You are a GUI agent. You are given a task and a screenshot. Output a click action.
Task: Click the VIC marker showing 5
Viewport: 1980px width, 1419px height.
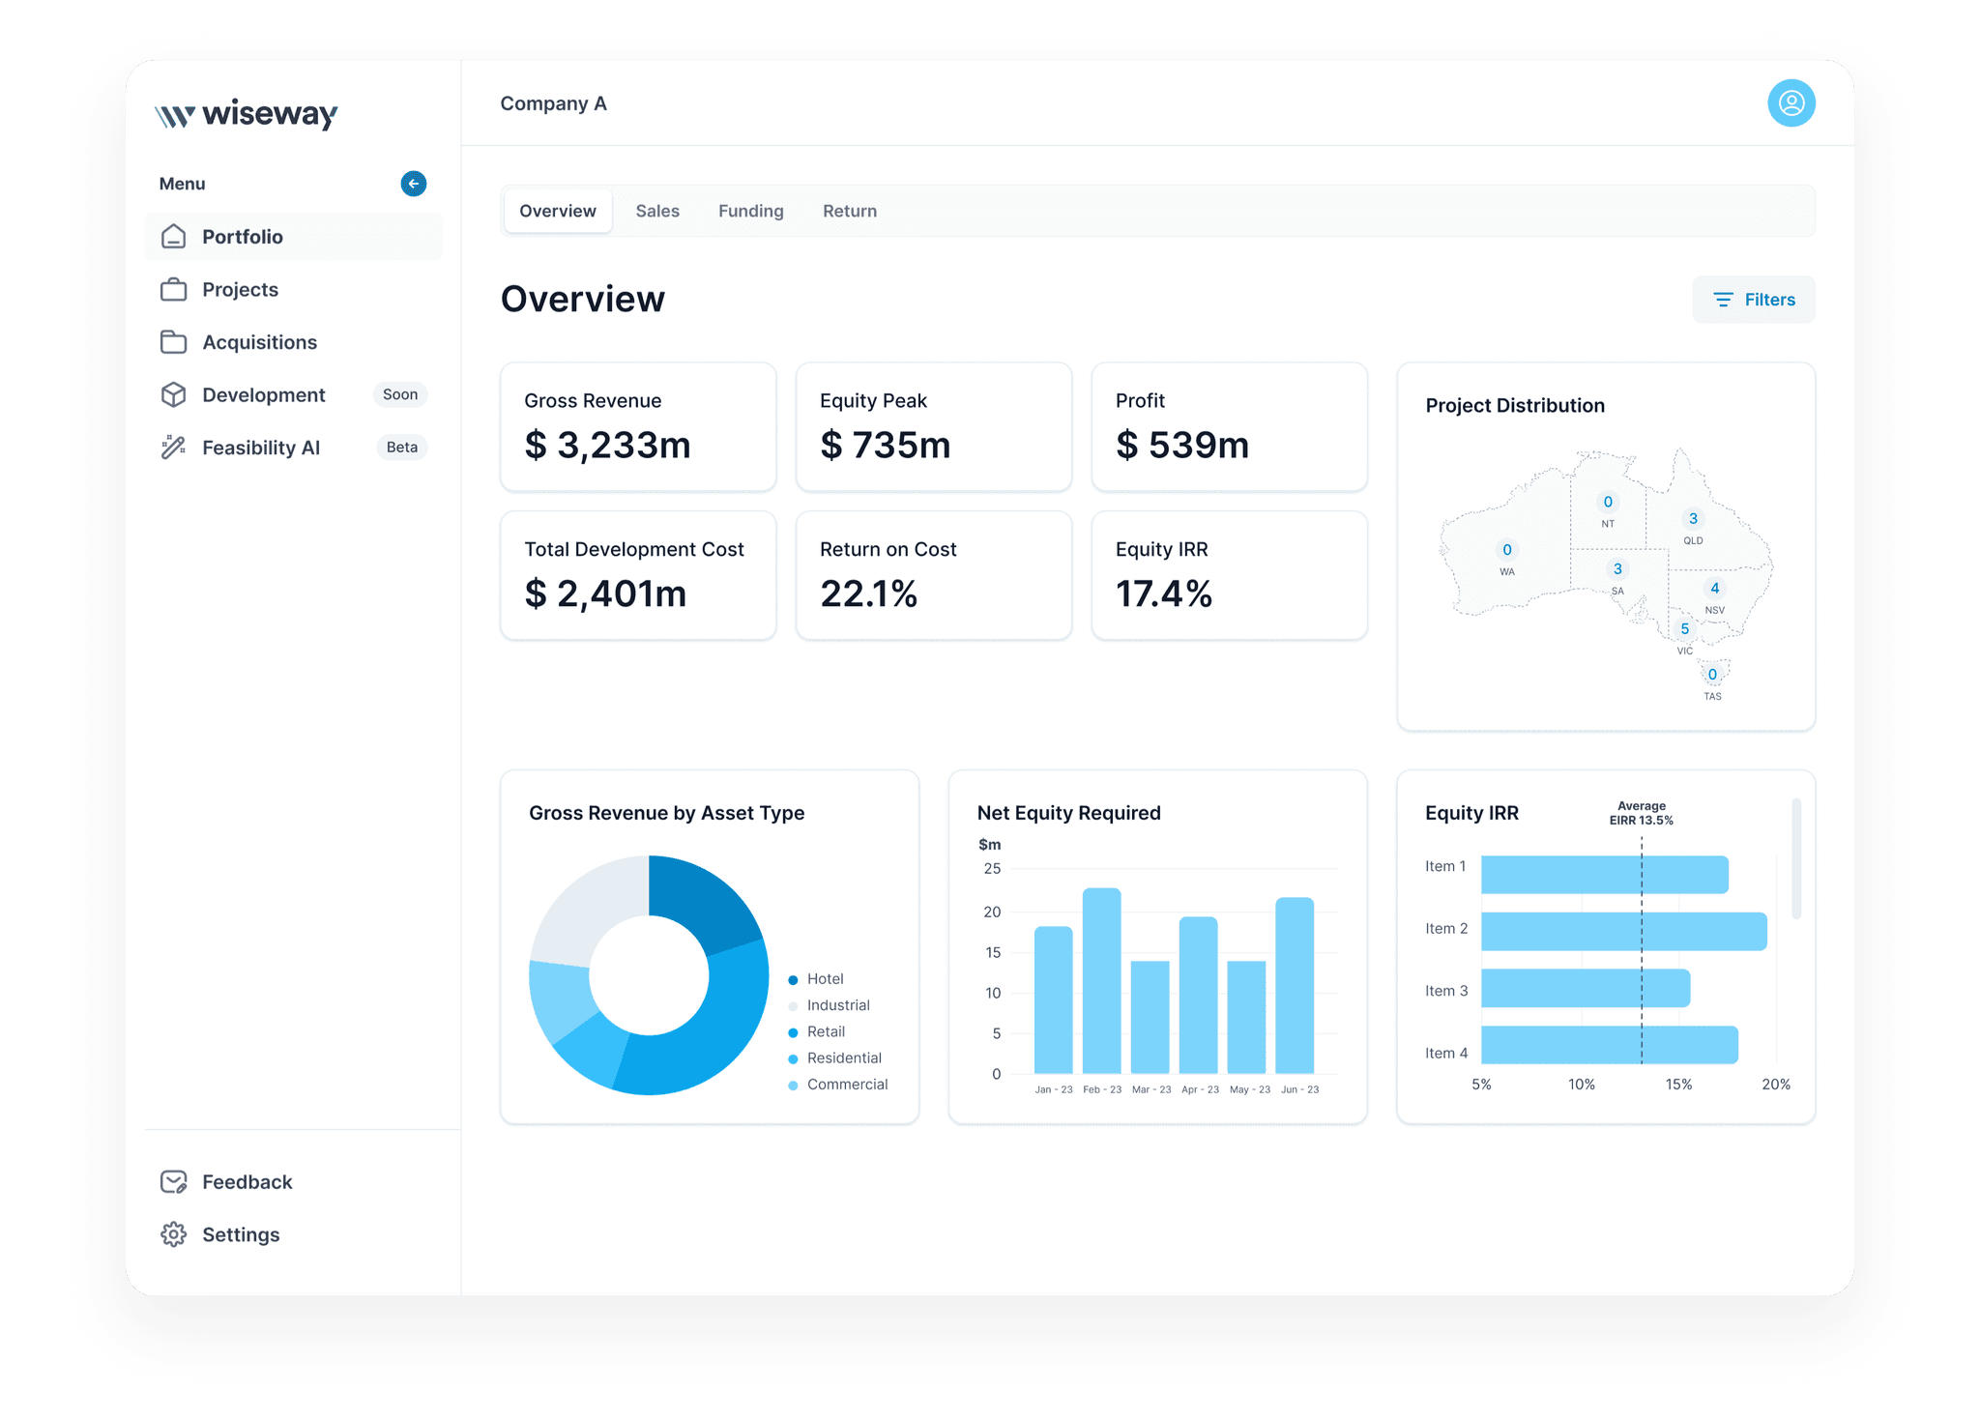point(1685,629)
